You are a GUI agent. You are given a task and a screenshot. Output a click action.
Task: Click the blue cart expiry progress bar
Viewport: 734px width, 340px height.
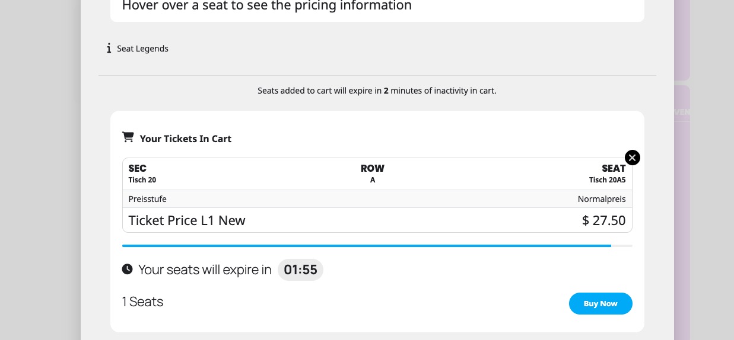click(x=366, y=245)
